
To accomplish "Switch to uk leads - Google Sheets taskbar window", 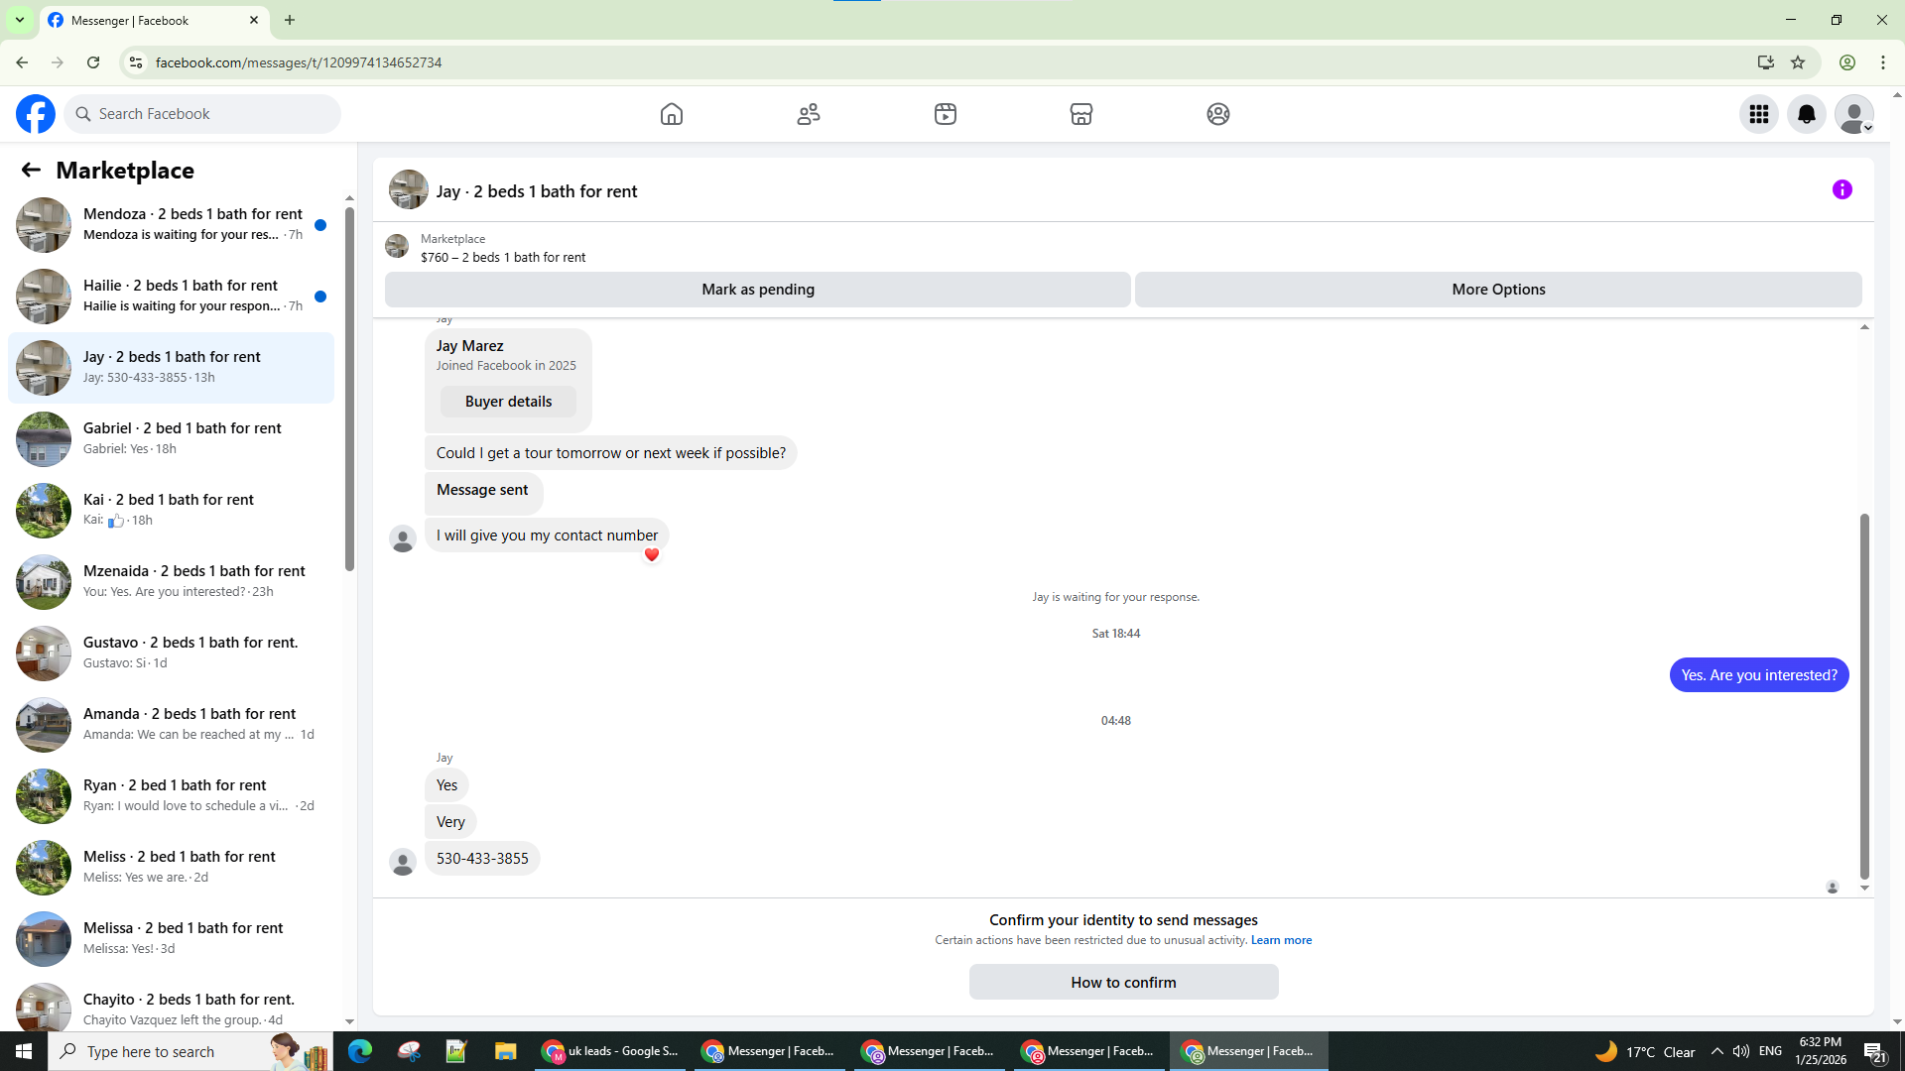I will (609, 1051).
